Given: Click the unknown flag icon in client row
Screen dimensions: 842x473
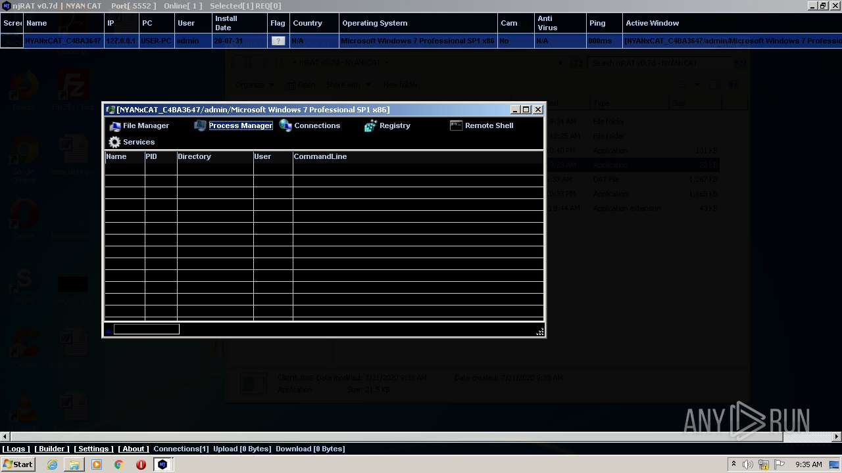Looking at the screenshot, I should [278, 41].
